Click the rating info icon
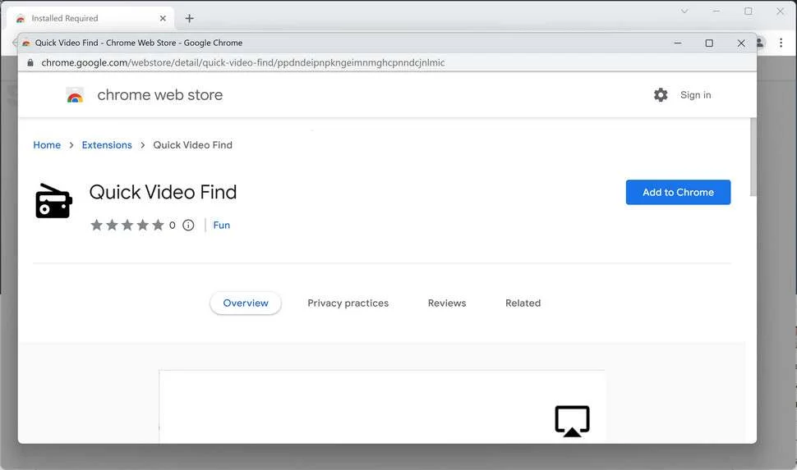Viewport: 797px width, 470px height. [188, 225]
